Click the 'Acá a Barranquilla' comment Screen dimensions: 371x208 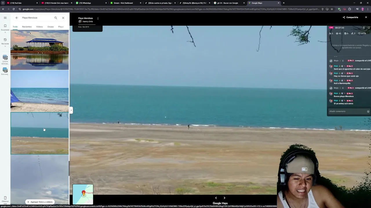tap(342, 83)
